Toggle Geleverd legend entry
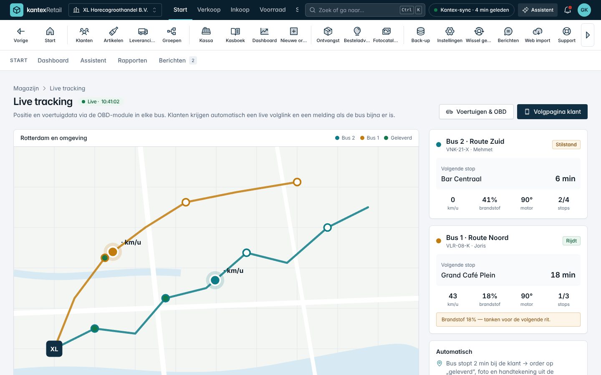This screenshot has height=375, width=601. 398,138
